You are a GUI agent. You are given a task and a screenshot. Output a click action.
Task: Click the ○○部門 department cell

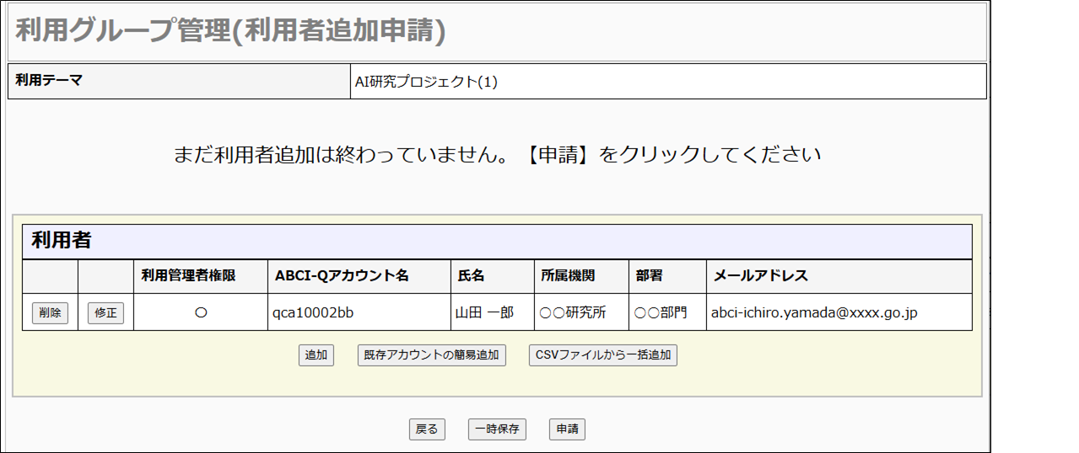click(x=661, y=313)
